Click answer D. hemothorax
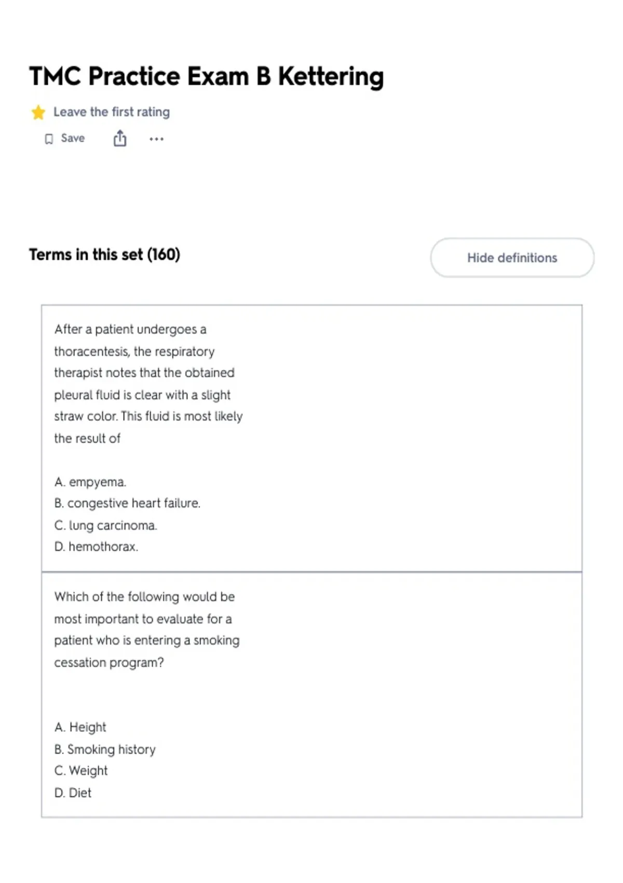 tap(96, 546)
